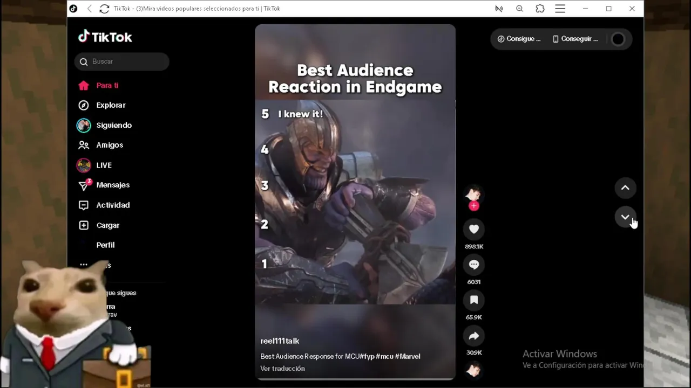Image resolution: width=691 pixels, height=388 pixels.
Task: Click the home icon beside Para ti
Action: [x=83, y=85]
